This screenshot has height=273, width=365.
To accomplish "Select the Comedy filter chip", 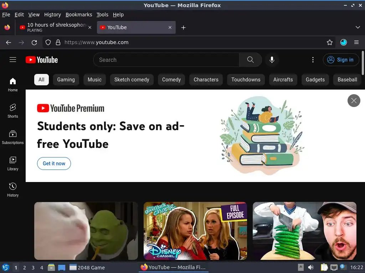I will pos(171,80).
